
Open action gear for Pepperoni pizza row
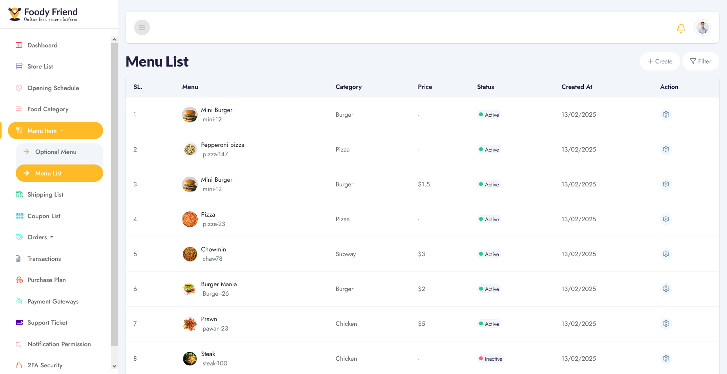[x=666, y=150]
